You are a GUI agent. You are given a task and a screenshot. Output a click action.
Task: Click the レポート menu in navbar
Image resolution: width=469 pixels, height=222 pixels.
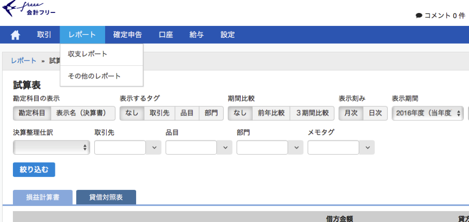point(82,35)
